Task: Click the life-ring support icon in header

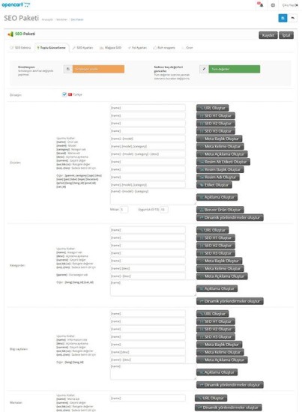Action: [x=273, y=5]
